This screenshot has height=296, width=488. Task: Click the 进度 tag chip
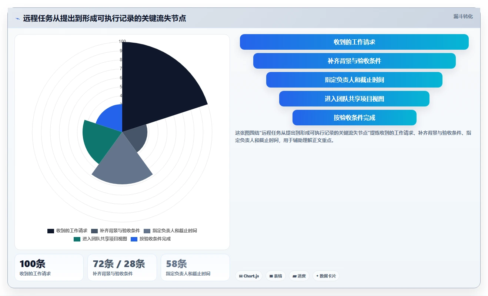[x=299, y=276]
